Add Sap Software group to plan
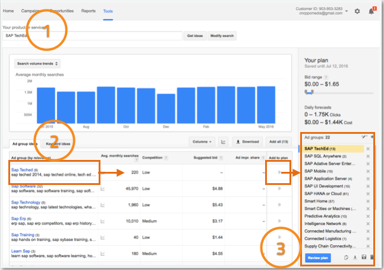Image resolution: width=384 pixels, height=270 pixels. (280, 189)
